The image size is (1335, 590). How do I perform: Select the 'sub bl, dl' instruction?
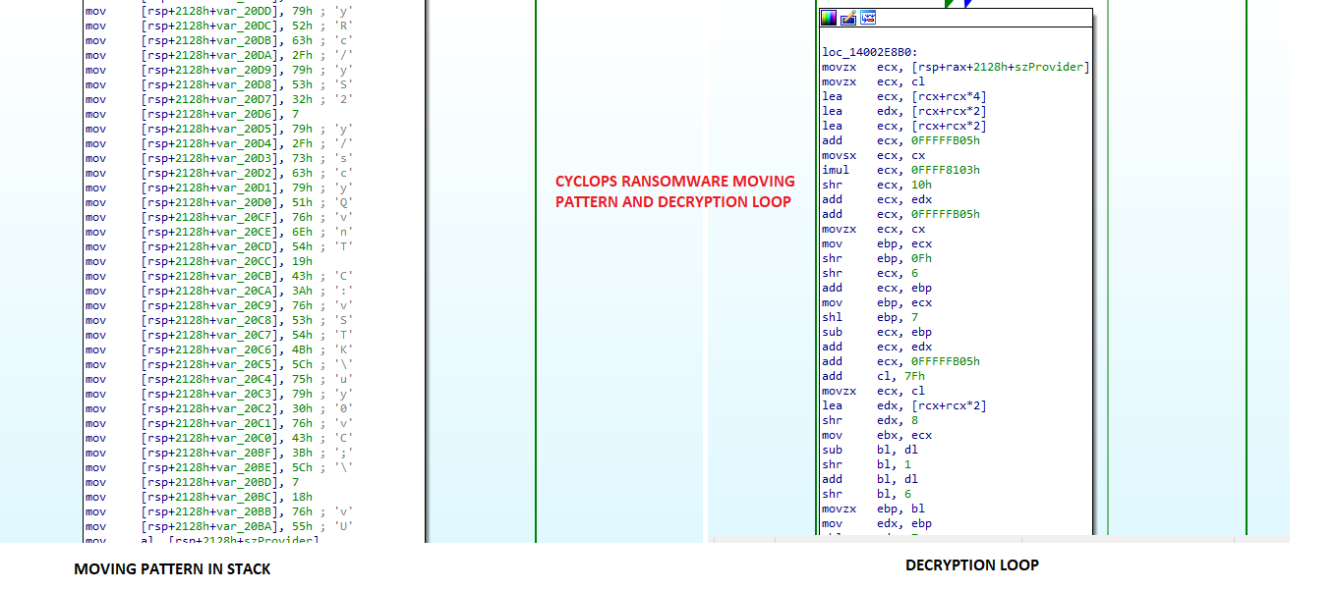click(x=868, y=450)
